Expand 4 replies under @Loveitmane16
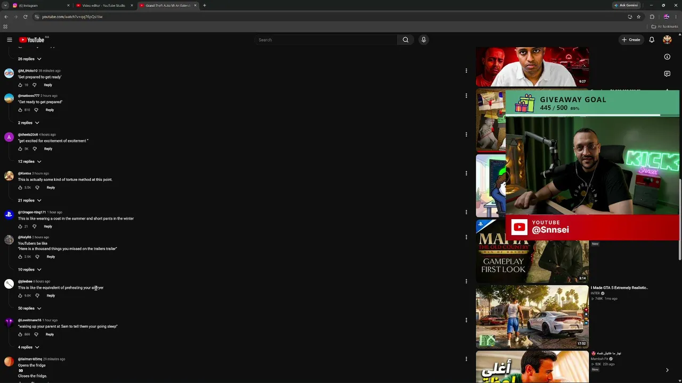This screenshot has height=383, width=682. coord(29,347)
